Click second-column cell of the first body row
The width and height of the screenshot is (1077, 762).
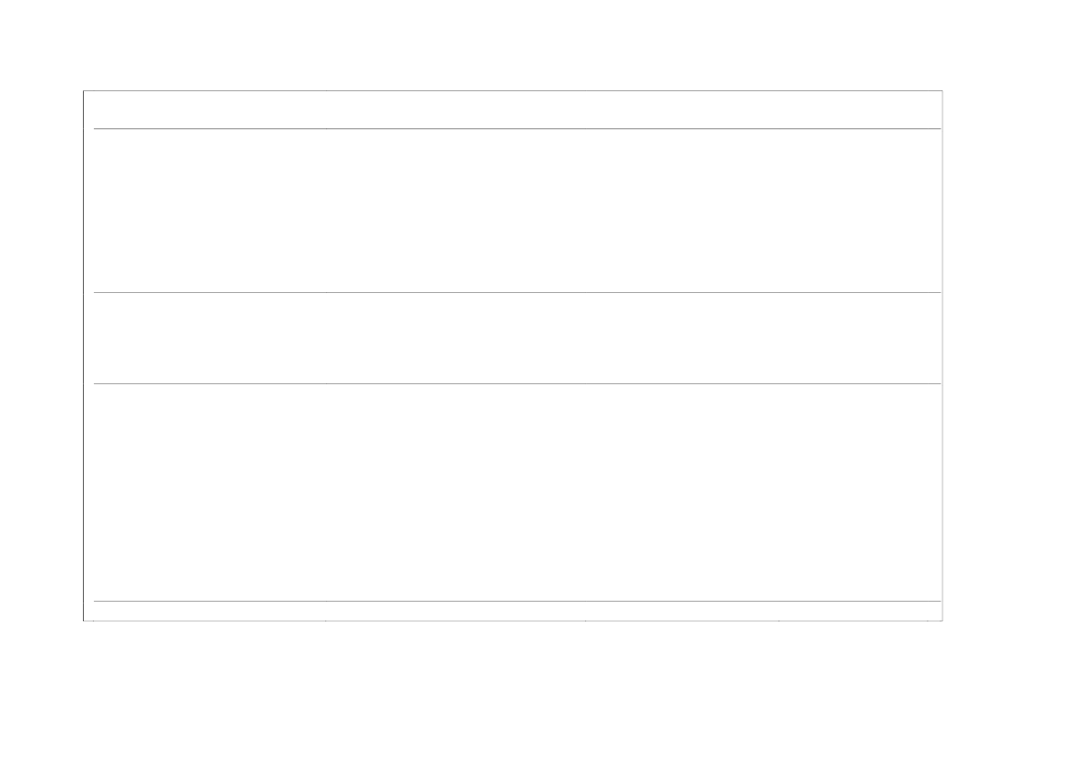455,210
